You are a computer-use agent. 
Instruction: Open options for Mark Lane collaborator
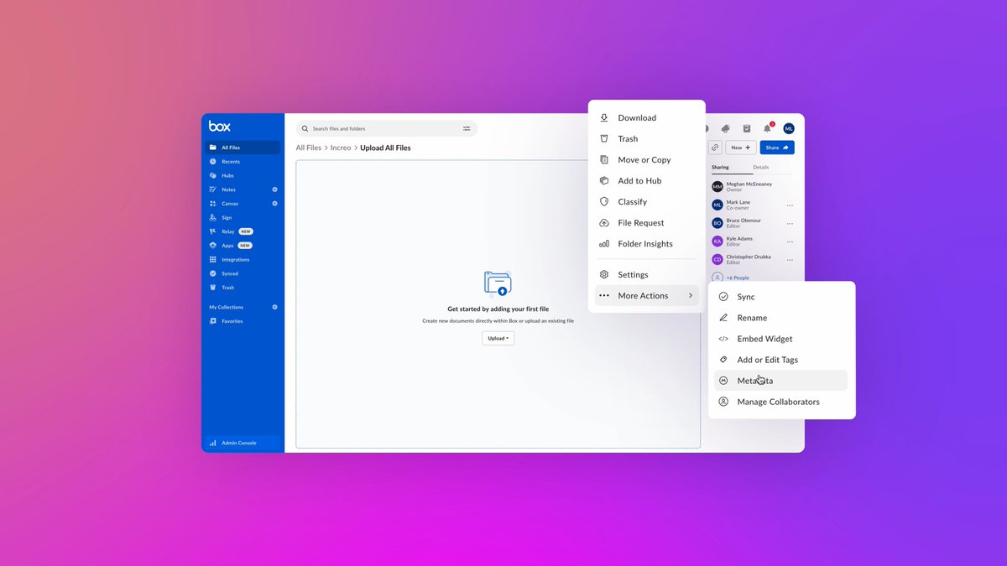click(x=790, y=205)
